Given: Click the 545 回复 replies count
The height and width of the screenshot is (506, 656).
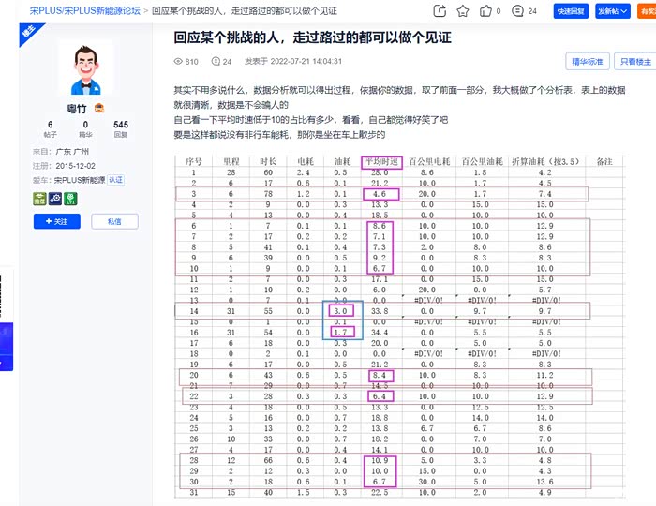Looking at the screenshot, I should [x=121, y=128].
